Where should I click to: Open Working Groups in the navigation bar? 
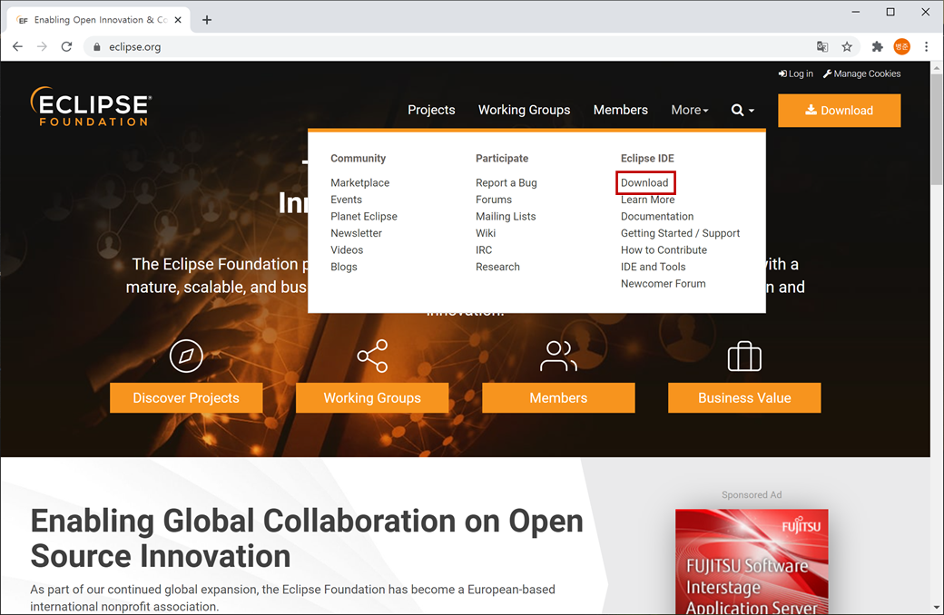point(524,110)
